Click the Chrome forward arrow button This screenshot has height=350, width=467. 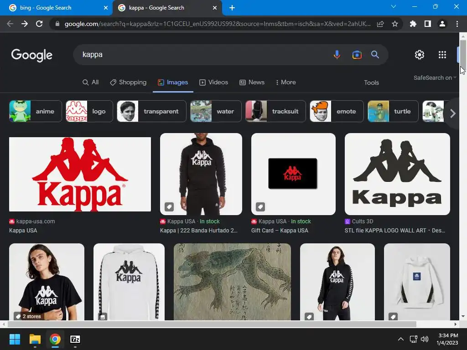[x=25, y=24]
